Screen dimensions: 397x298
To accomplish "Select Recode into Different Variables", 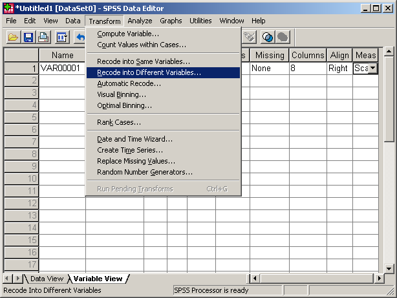I will 164,72.
